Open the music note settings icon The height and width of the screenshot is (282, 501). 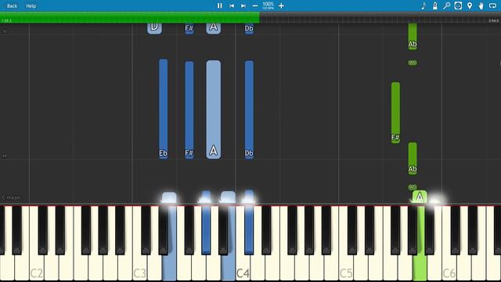[424, 5]
